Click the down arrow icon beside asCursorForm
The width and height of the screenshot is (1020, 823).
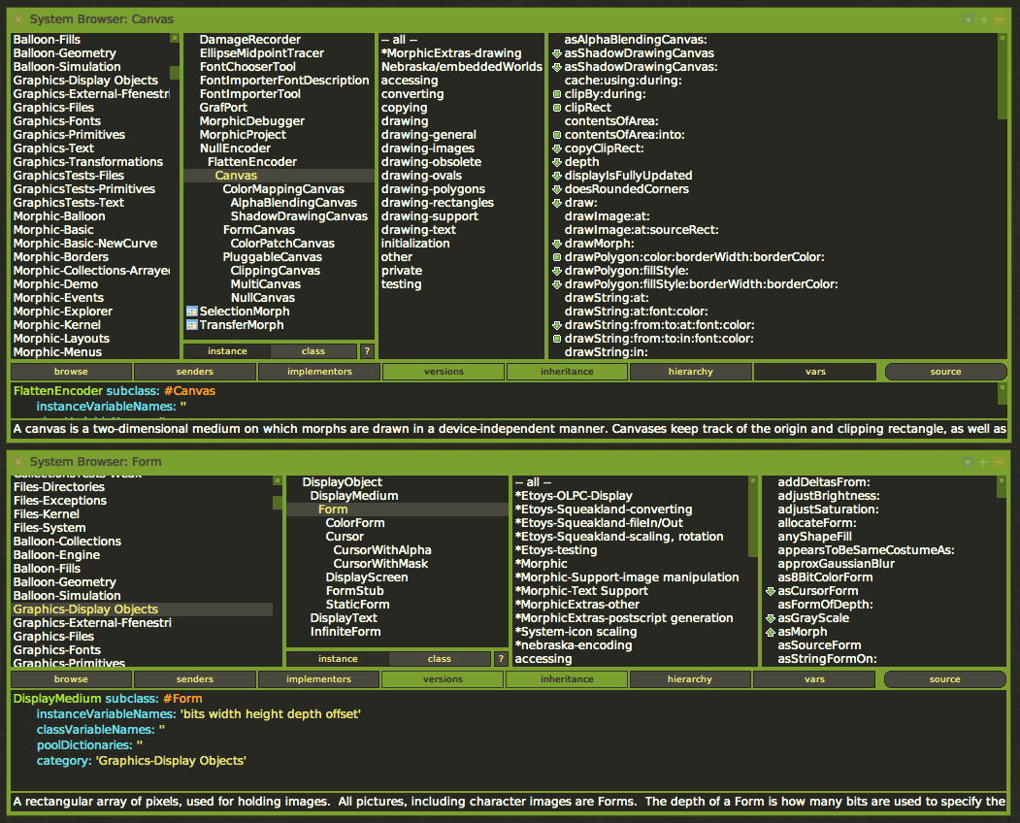[x=771, y=591]
